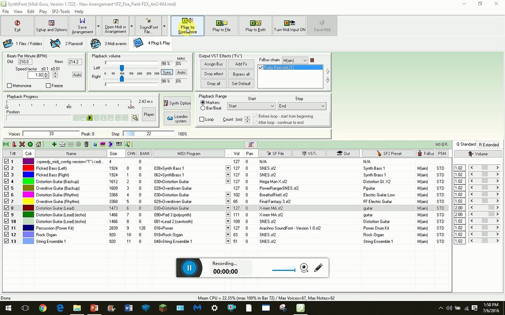The height and width of the screenshot is (315, 505).
Task: Select the Bar/Beat radio button
Action: [x=203, y=108]
